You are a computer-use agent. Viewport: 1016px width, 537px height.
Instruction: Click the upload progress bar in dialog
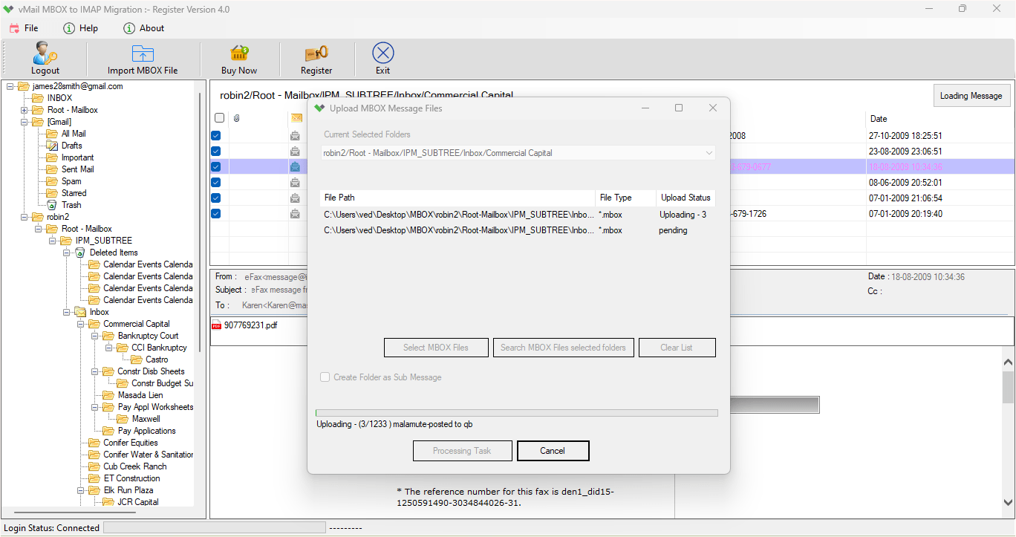516,413
